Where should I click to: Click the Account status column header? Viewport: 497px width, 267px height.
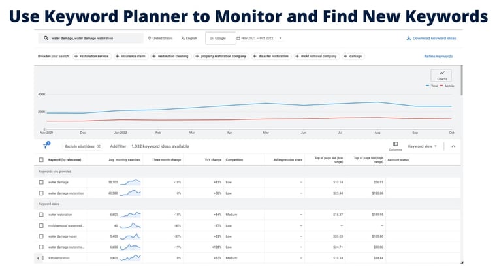(x=398, y=160)
